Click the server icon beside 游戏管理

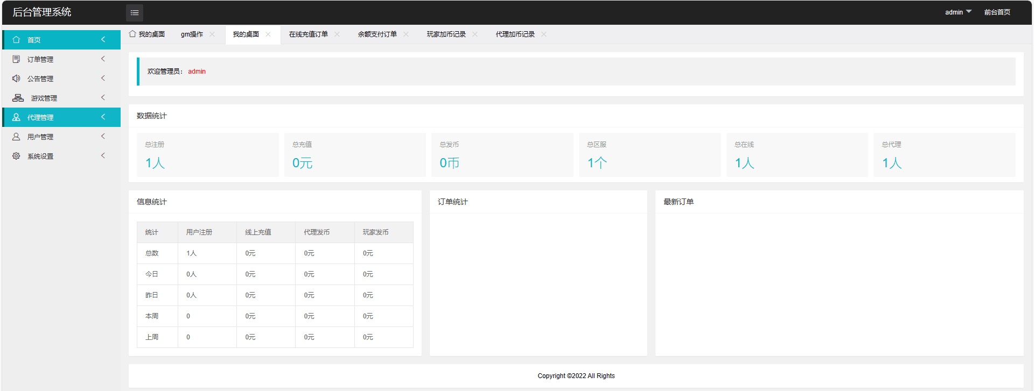tap(18, 98)
